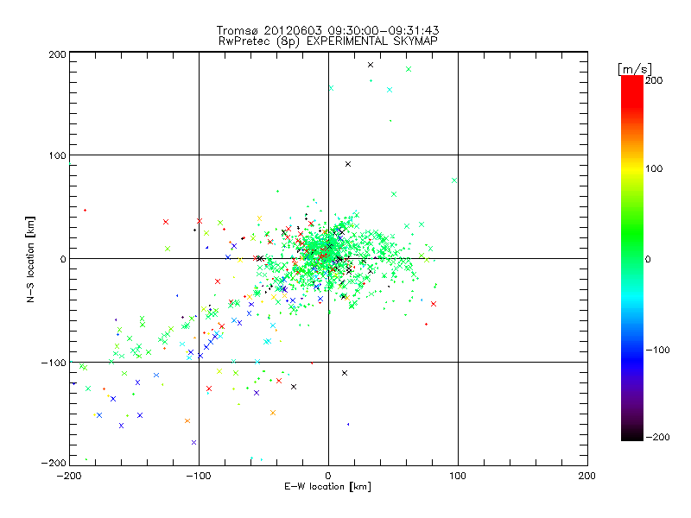This screenshot has width=691, height=518.
Task: Click the colorbar label '200' at top
Action: [x=654, y=80]
